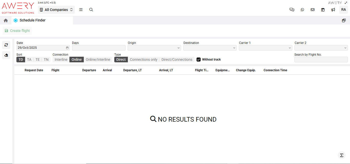Open the mail envelope icon
350x164 pixels.
click(x=313, y=10)
